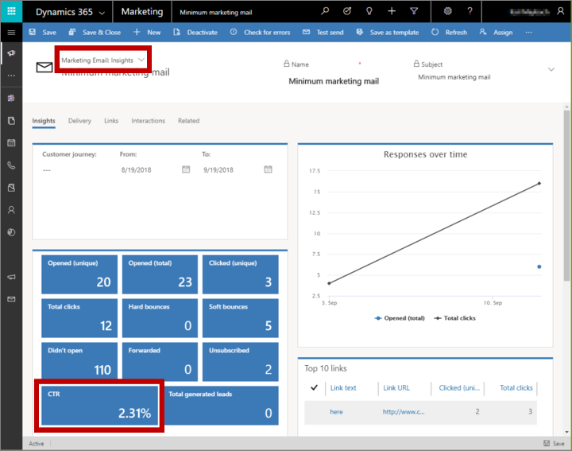Open the 'here' link entry

pos(338,411)
